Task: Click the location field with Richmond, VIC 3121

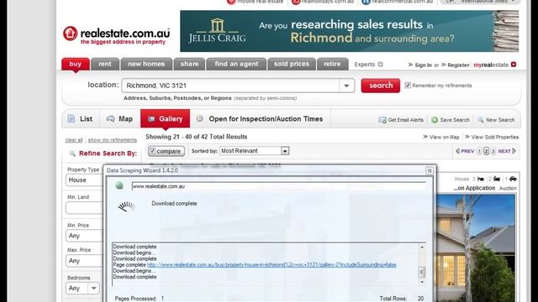Action: (x=230, y=86)
